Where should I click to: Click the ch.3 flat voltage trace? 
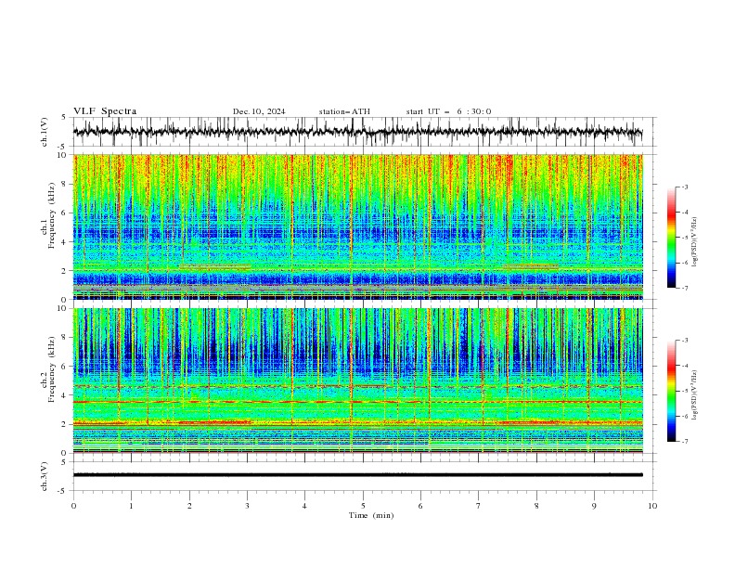(x=357, y=475)
